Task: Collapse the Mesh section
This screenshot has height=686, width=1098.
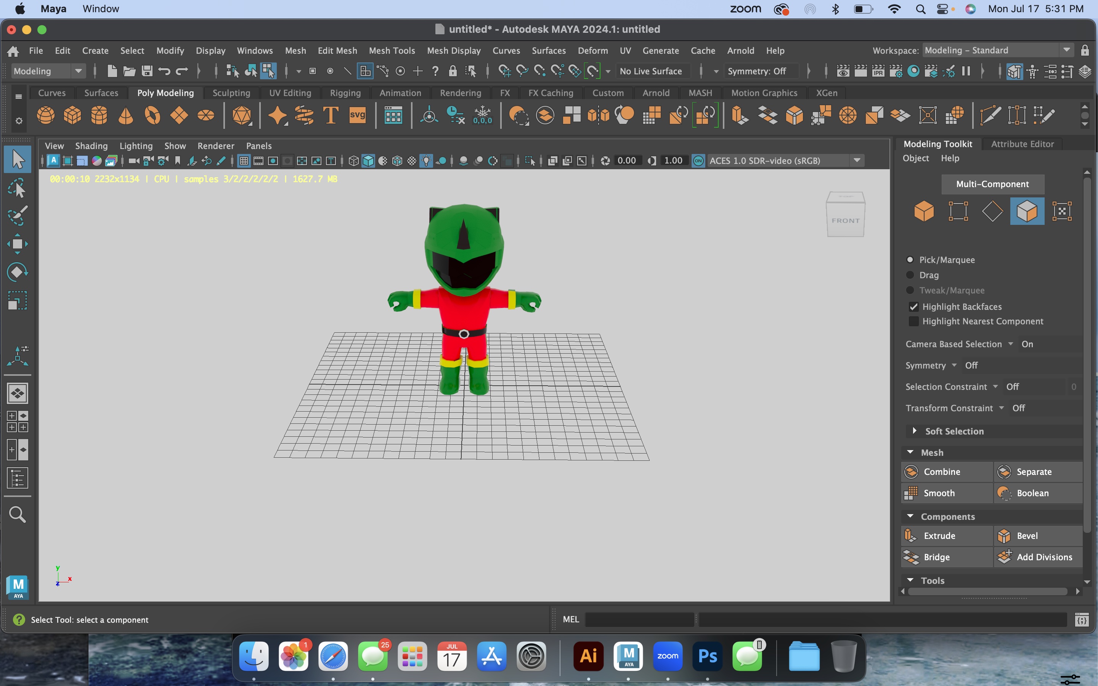Action: tap(910, 452)
